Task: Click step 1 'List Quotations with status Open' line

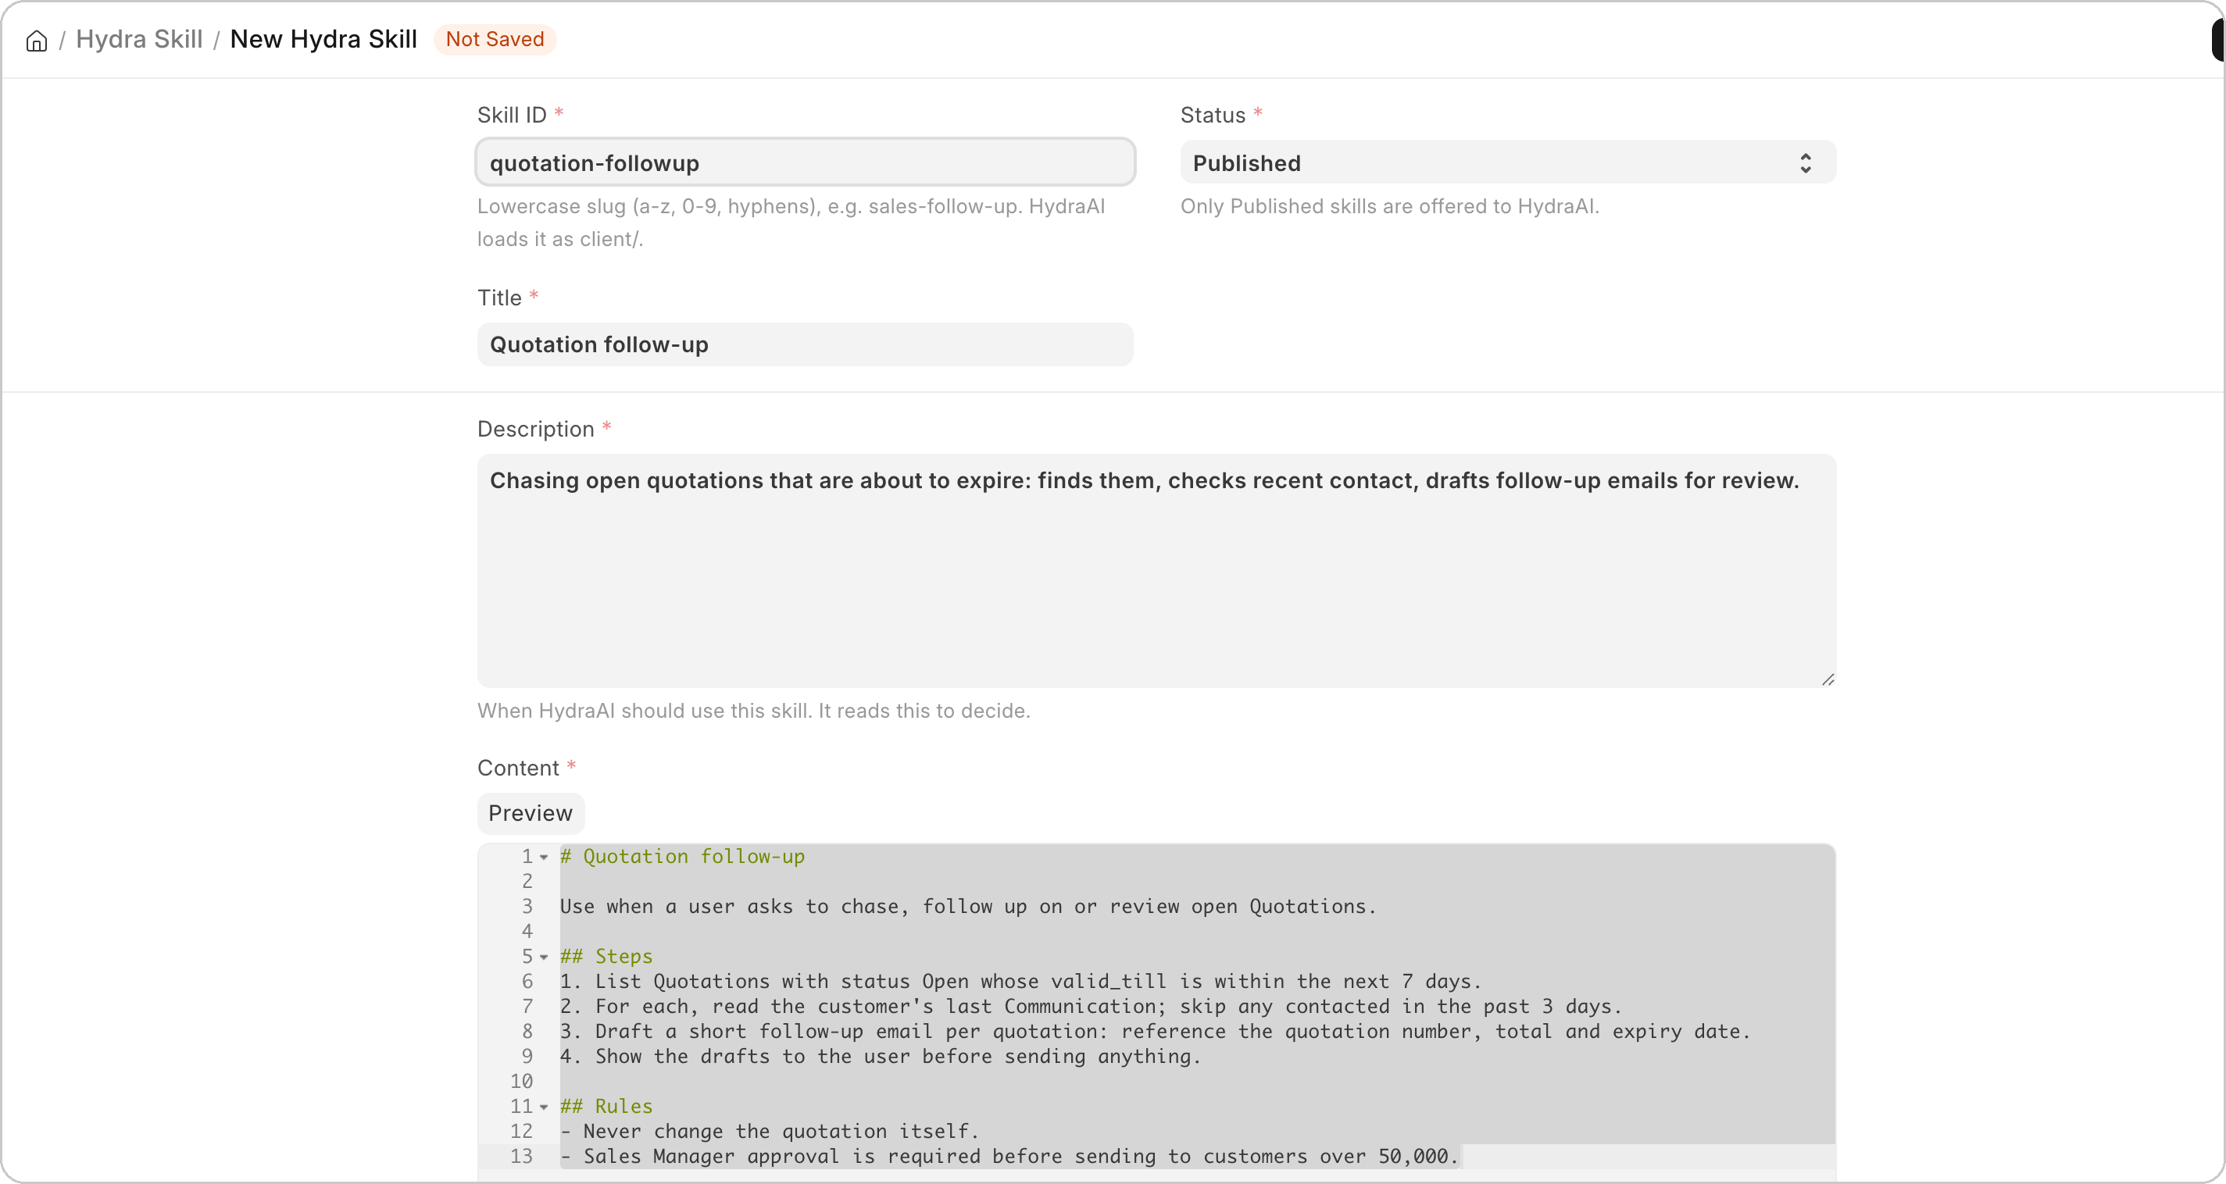Action: point(1020,982)
